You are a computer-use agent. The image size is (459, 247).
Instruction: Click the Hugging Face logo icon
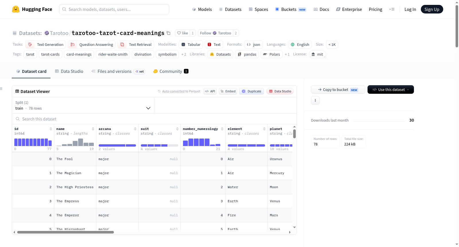(x=16, y=9)
